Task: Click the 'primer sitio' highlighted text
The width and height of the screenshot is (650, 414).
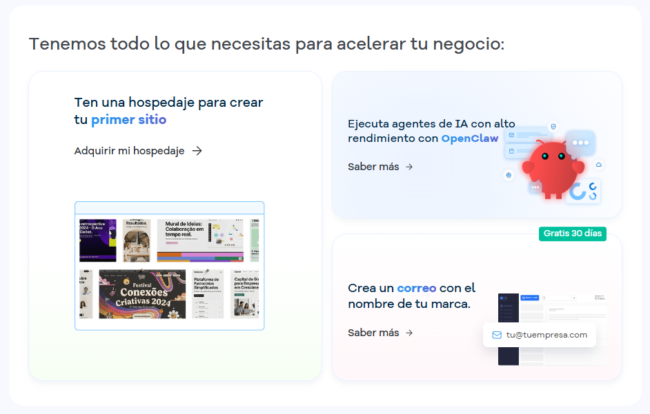Action: coord(128,120)
